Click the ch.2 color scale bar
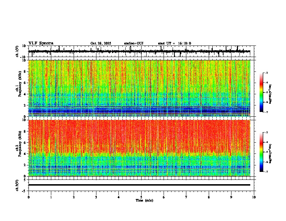286x221 pixels. click(261, 152)
